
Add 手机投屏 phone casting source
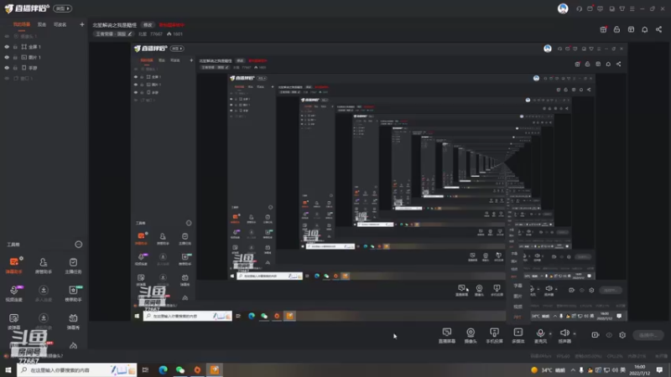pos(494,336)
